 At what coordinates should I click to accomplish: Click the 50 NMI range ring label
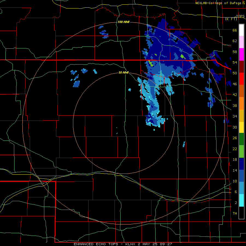pyautogui.click(x=124, y=72)
